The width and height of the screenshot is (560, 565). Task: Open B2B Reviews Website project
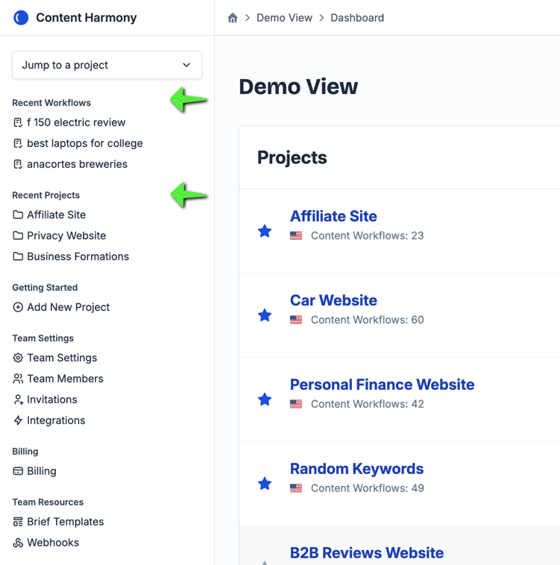[366, 553]
